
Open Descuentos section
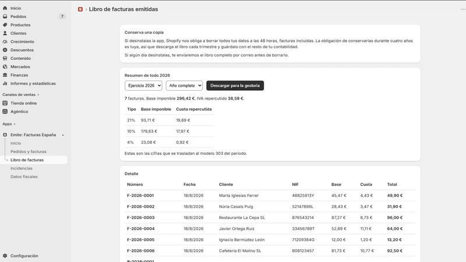(22, 50)
